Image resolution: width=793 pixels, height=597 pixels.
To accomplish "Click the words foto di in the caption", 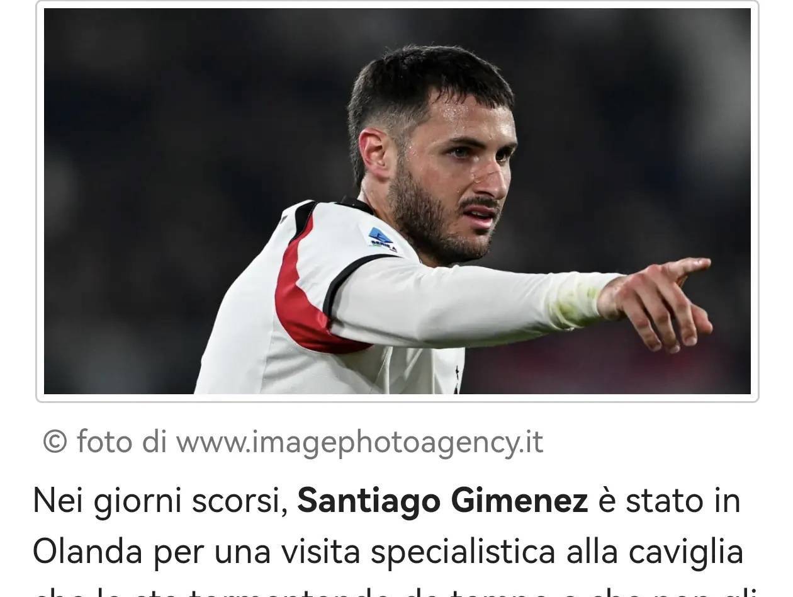I will [x=121, y=441].
